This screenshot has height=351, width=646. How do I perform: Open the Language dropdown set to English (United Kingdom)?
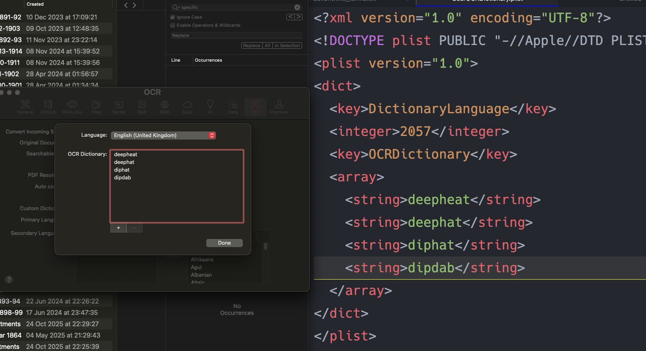pos(163,136)
